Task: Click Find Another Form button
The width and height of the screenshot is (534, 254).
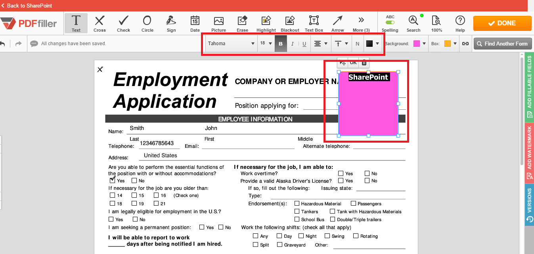Action: click(x=502, y=44)
